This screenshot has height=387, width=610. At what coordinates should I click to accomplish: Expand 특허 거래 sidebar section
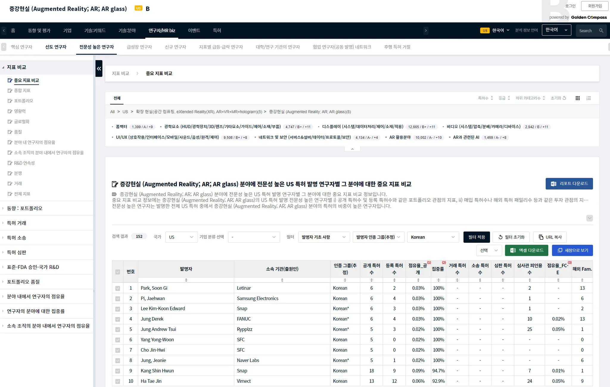(x=17, y=223)
